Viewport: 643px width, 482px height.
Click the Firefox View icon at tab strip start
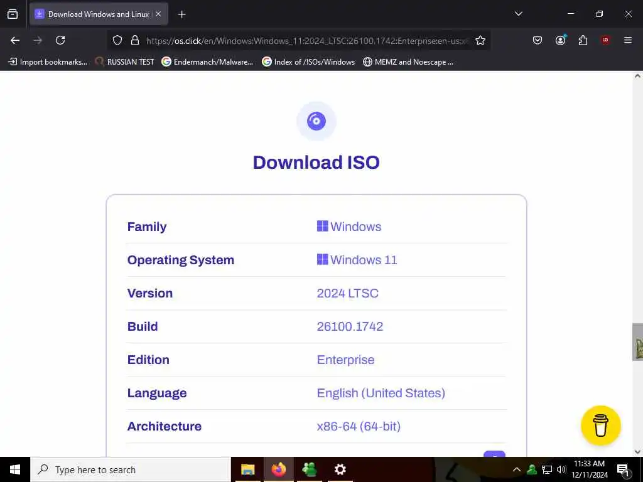pyautogui.click(x=13, y=14)
